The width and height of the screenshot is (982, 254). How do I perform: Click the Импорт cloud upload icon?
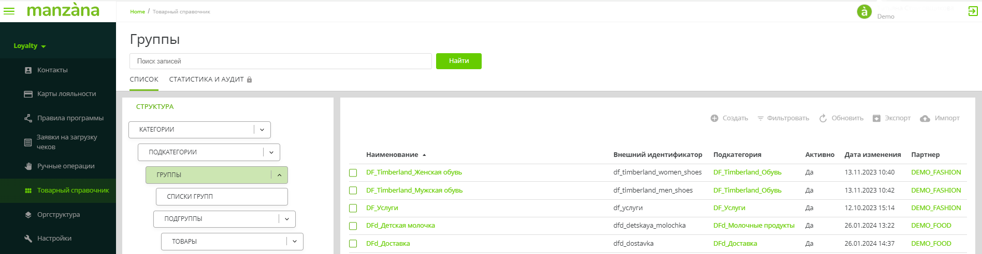click(925, 118)
